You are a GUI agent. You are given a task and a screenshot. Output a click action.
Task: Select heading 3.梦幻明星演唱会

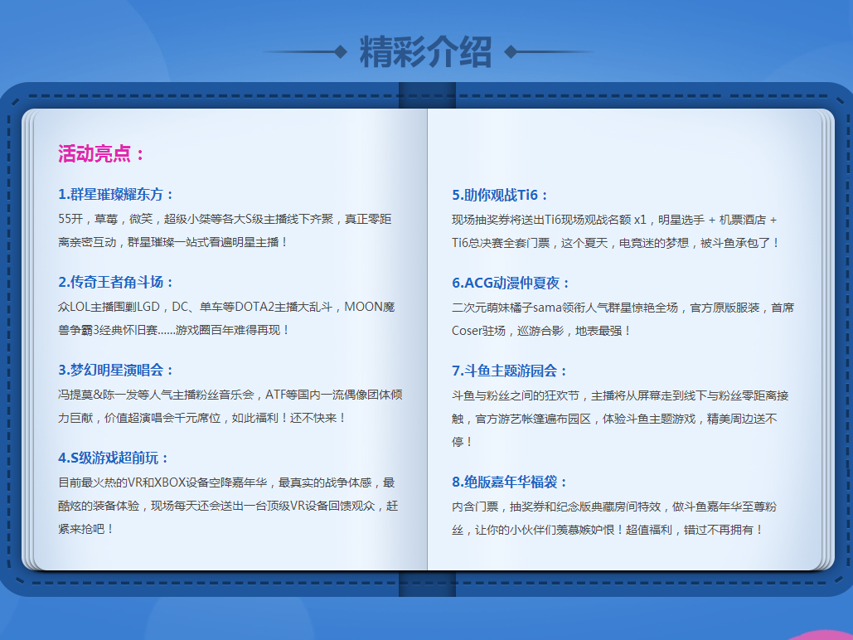[116, 370]
